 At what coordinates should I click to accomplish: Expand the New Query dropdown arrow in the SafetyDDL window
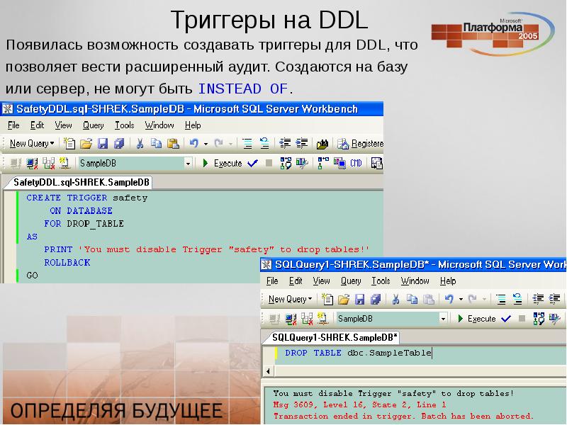tap(52, 144)
